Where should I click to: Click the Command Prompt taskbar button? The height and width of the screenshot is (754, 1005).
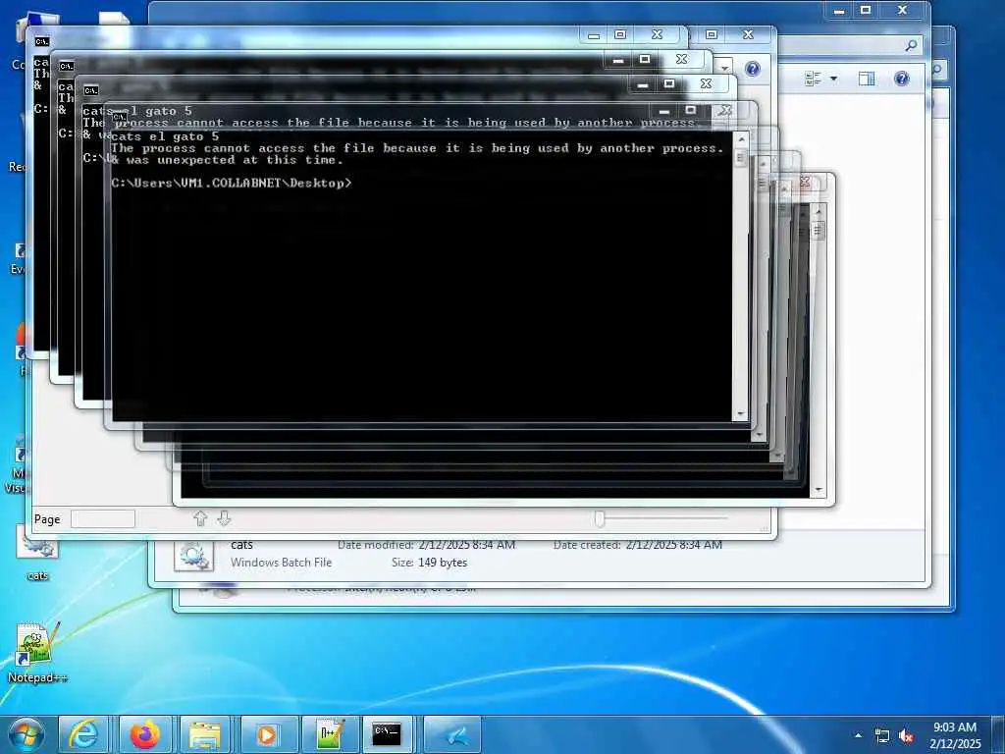[x=389, y=734]
